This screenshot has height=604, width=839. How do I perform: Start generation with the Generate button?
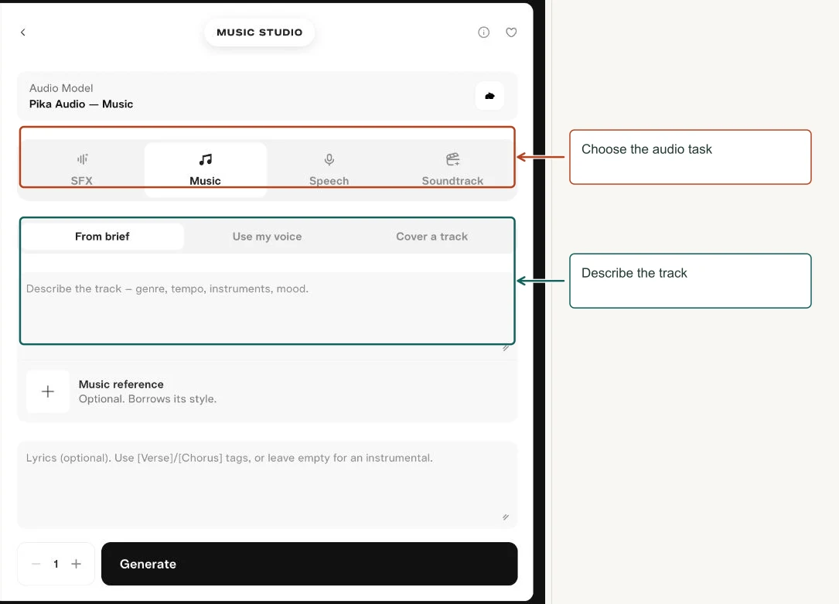click(x=309, y=564)
